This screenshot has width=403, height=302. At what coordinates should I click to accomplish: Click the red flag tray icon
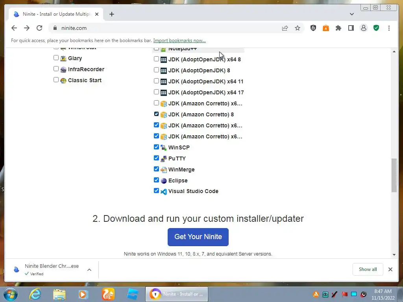[344, 294]
